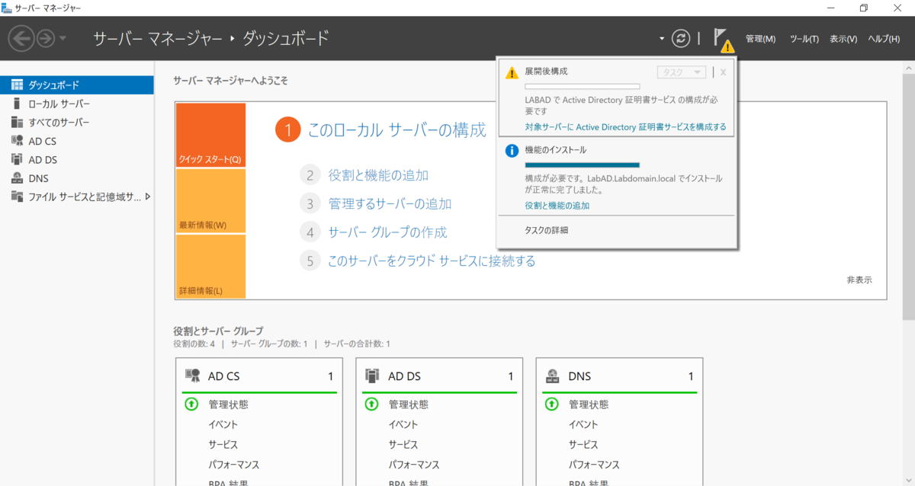Refresh the Server Manager dashboard
This screenshot has width=915, height=486.
(x=681, y=38)
